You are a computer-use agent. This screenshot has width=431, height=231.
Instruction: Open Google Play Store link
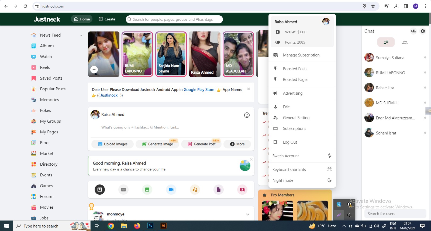pyautogui.click(x=199, y=90)
